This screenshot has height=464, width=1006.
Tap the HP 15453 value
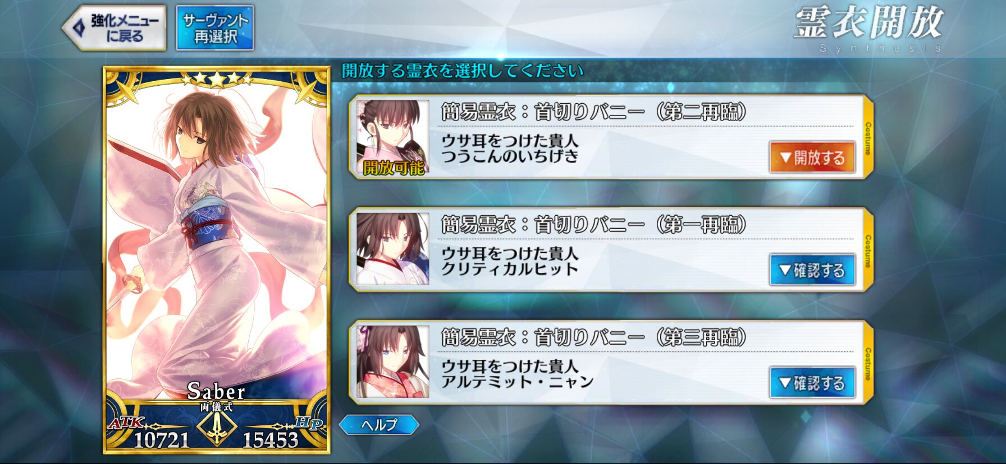point(270,440)
